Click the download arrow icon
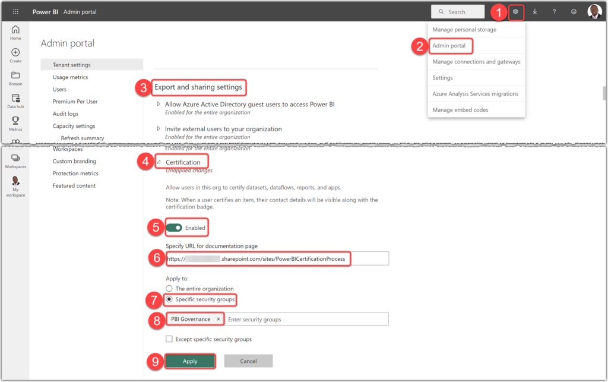 coord(535,12)
